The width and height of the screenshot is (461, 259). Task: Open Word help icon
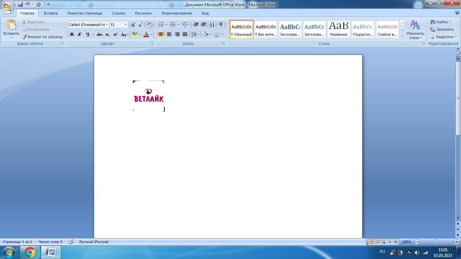point(457,12)
